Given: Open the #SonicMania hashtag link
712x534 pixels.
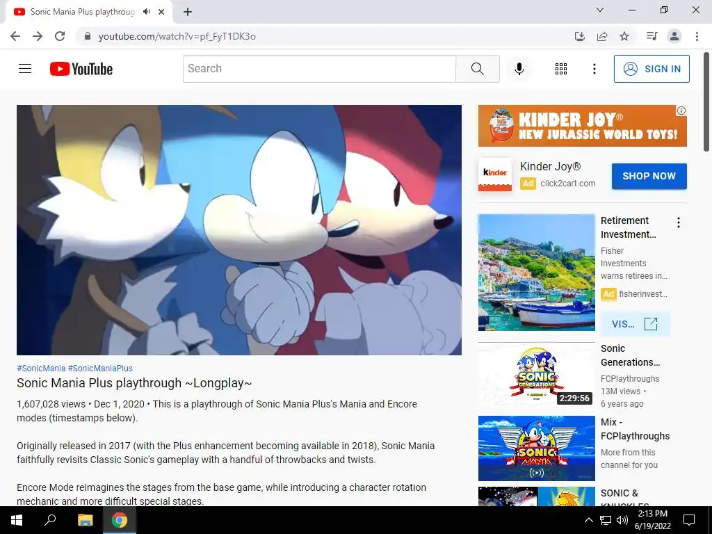Looking at the screenshot, I should 41,369.
